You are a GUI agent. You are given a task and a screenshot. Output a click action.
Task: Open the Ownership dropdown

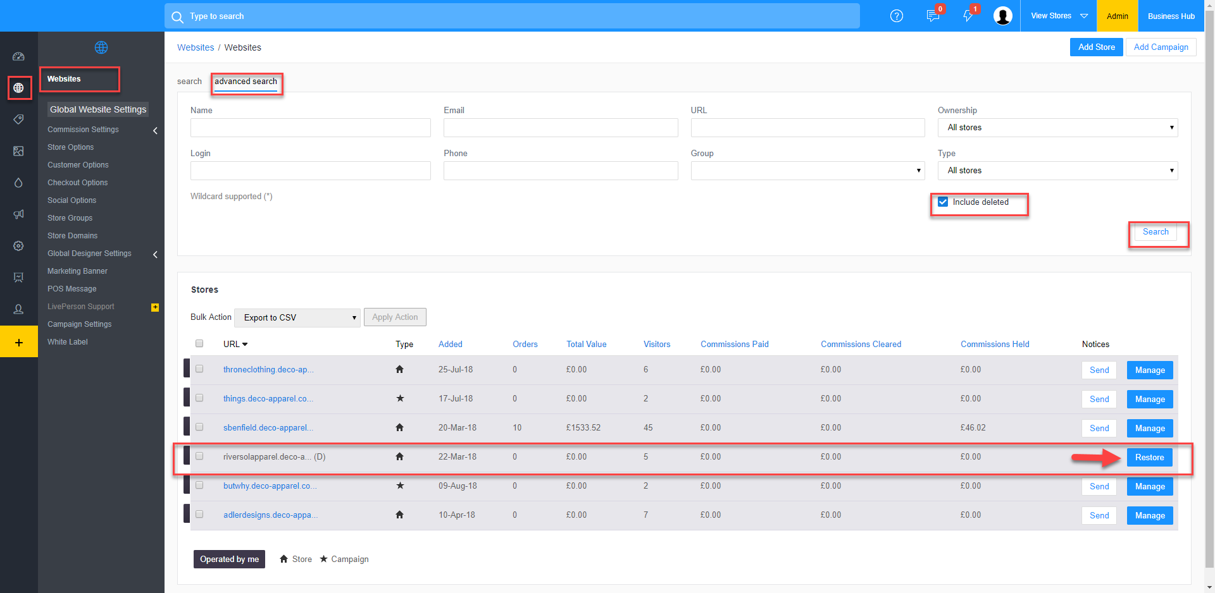[1057, 128]
